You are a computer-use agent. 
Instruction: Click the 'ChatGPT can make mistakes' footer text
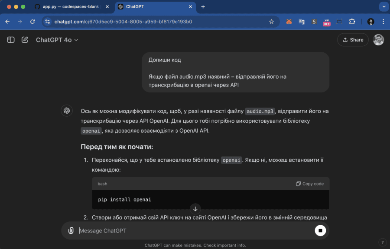coord(195,245)
